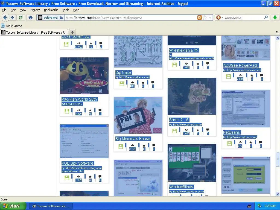
Task: Open the Big Momma's House link
Action: pyautogui.click(x=133, y=139)
